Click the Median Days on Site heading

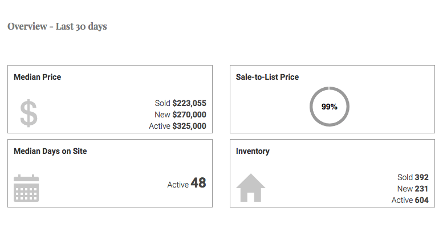50,151
